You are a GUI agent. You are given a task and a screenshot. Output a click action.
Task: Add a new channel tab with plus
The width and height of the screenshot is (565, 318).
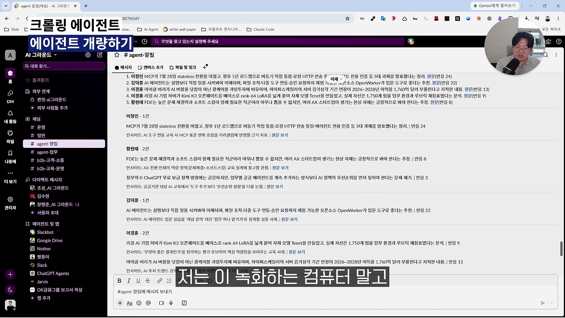205,67
